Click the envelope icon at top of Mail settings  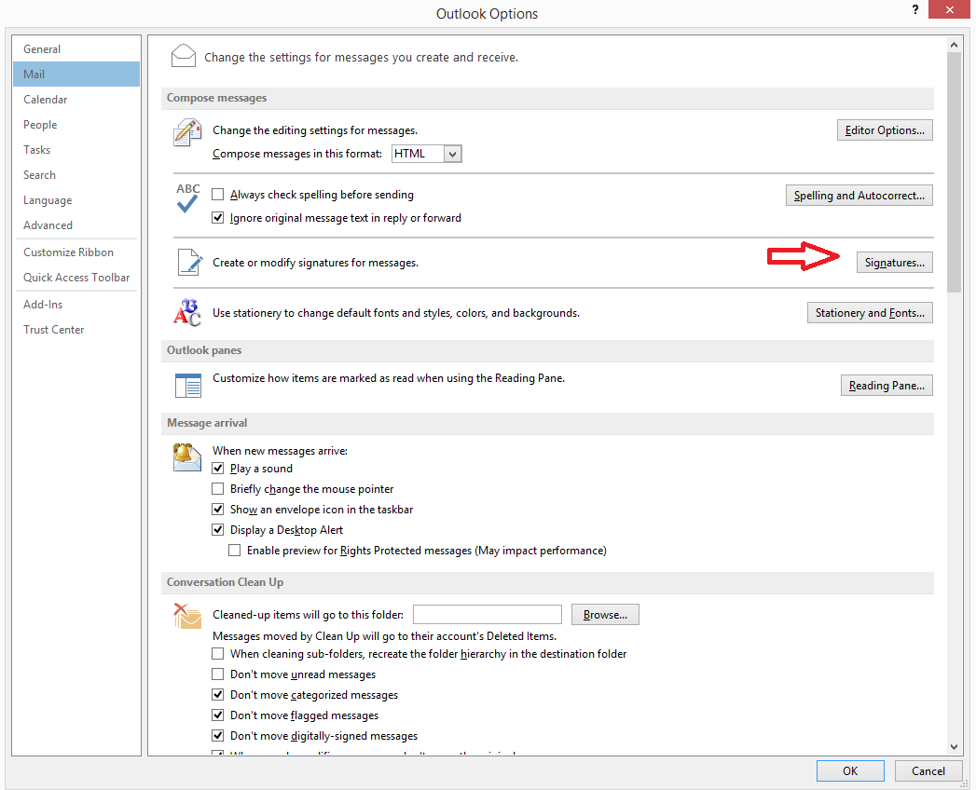pyautogui.click(x=184, y=57)
